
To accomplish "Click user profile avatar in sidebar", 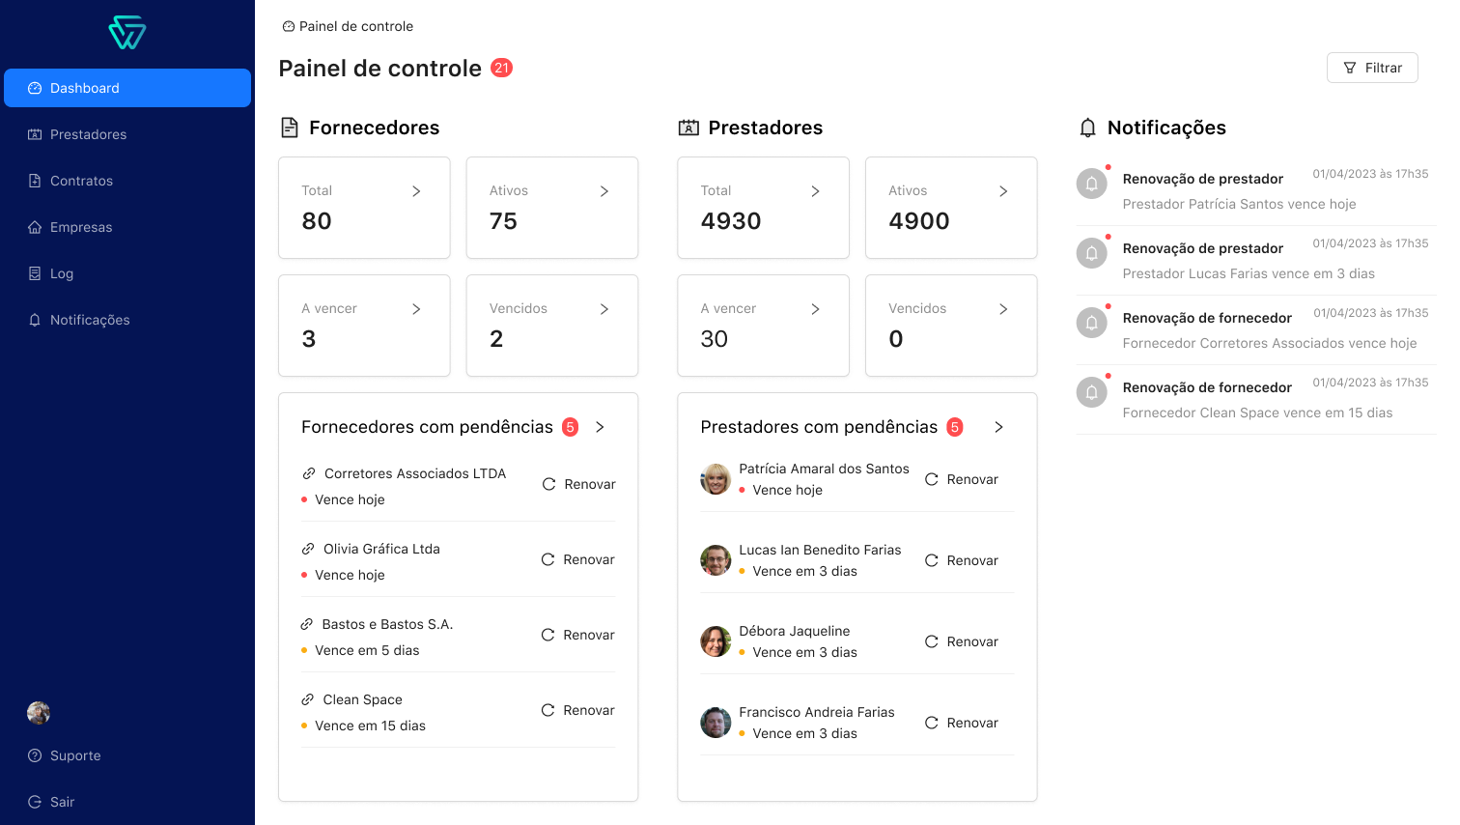I will [x=39, y=713].
